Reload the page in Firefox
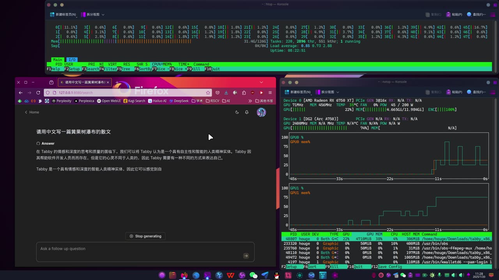 (x=38, y=93)
